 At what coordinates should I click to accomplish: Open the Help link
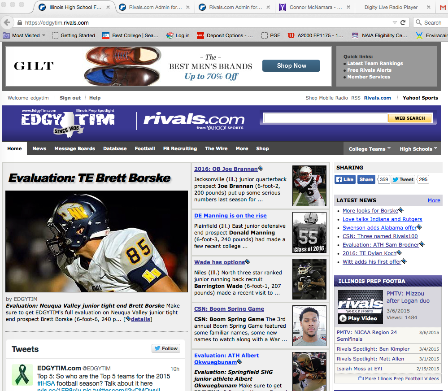(x=95, y=98)
